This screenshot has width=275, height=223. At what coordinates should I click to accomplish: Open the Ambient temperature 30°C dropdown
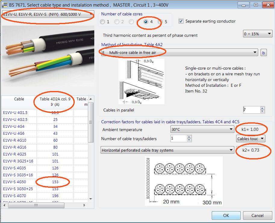202,129
